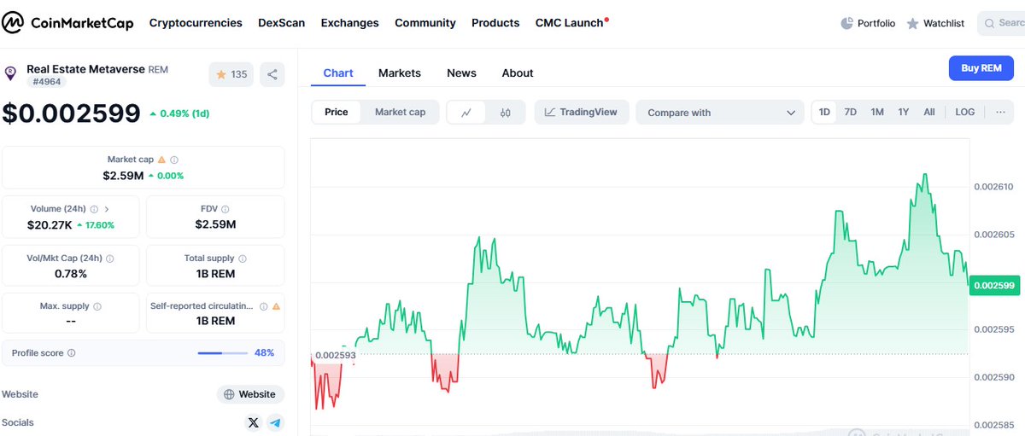Click the $20.27K volume value
Image resolution: width=1025 pixels, height=436 pixels.
click(50, 225)
